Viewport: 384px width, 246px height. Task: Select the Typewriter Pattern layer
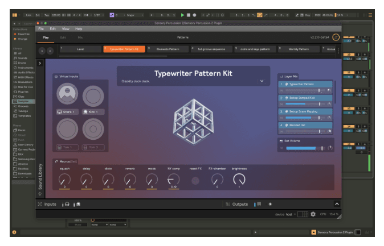pos(305,84)
